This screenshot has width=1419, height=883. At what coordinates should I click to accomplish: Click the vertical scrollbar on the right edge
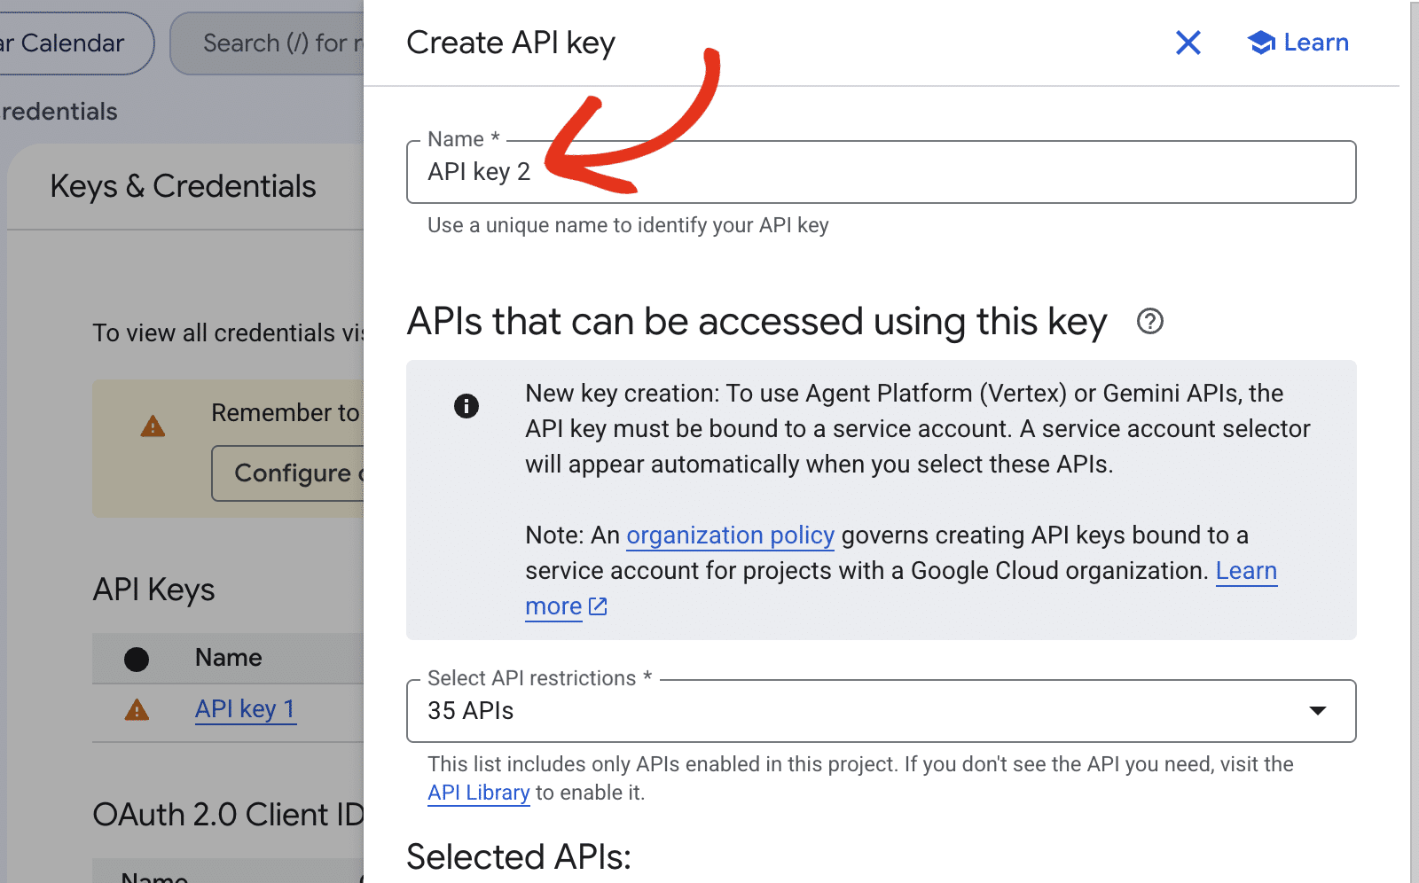[1415, 441]
